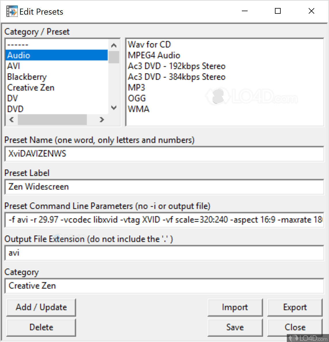This screenshot has width=329, height=342.
Task: Click the horizontal scrollbar thumb in category list
Action: click(x=52, y=120)
